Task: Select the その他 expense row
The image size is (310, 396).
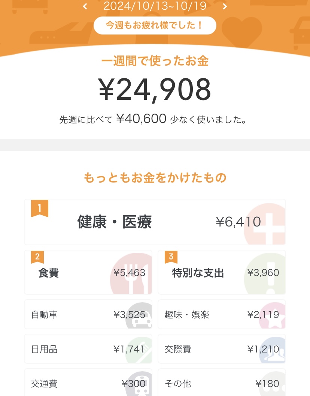Action: click(x=222, y=383)
